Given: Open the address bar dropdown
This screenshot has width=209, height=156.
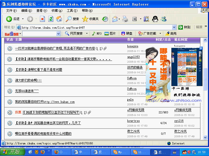Looking at the screenshot, I should click(174, 27).
